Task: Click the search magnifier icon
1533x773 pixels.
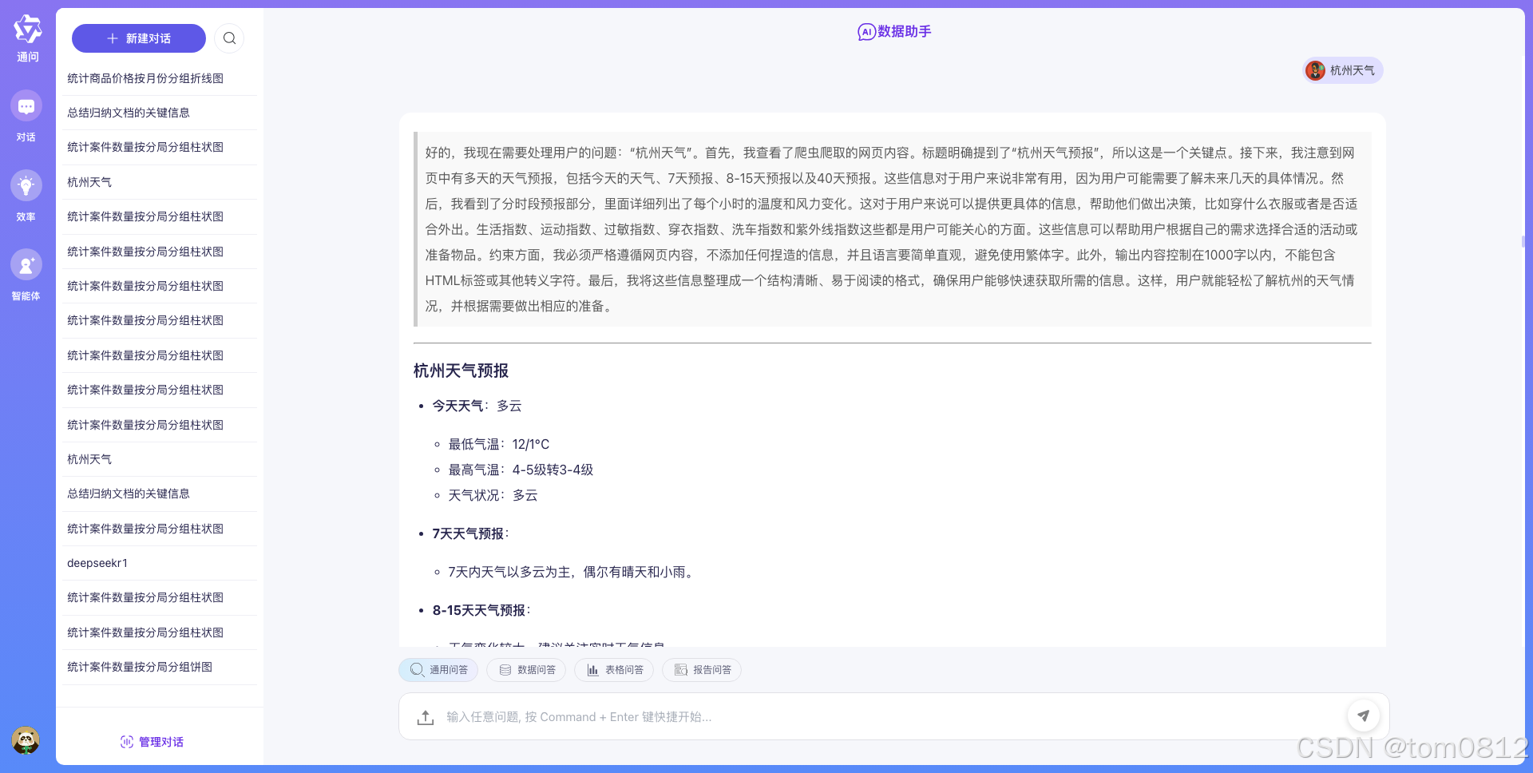Action: pyautogui.click(x=229, y=38)
